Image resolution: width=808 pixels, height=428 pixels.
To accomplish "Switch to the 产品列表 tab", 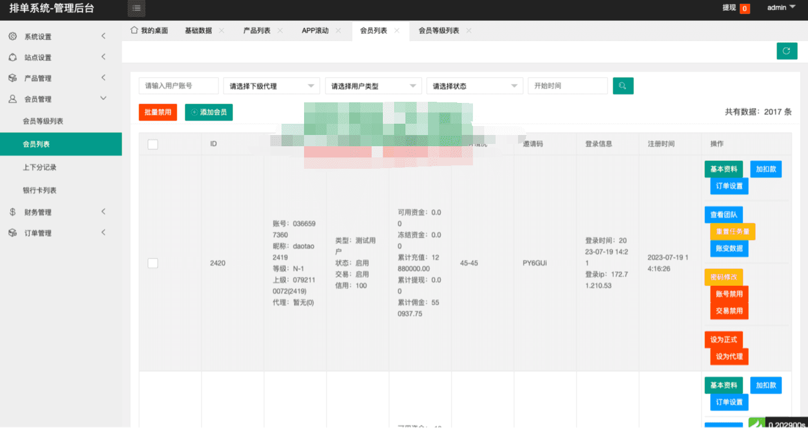I will 257,31.
